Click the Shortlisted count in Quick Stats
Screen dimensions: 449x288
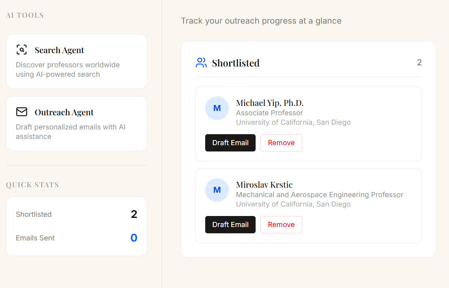coord(134,214)
